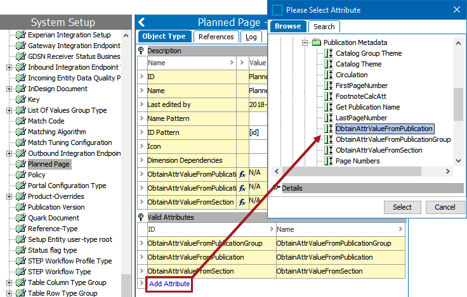Select the Browse tab in dialog
This screenshot has height=297, width=467.
(x=287, y=26)
